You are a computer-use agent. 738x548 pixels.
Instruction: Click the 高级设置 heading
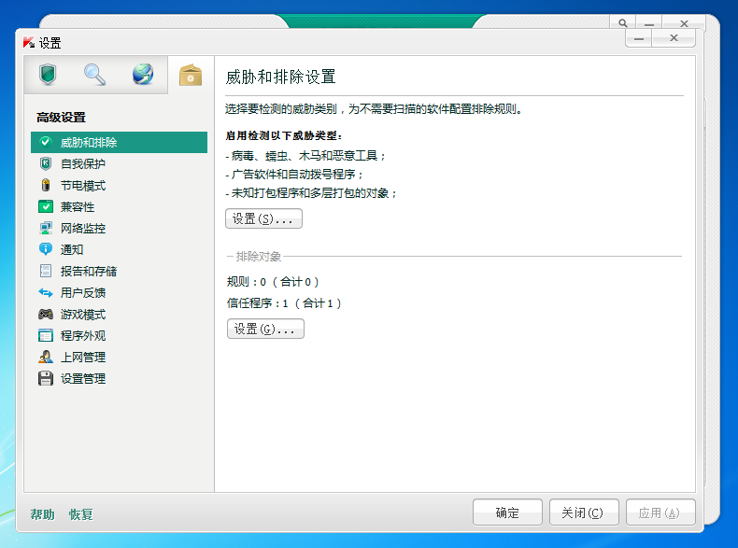[61, 117]
